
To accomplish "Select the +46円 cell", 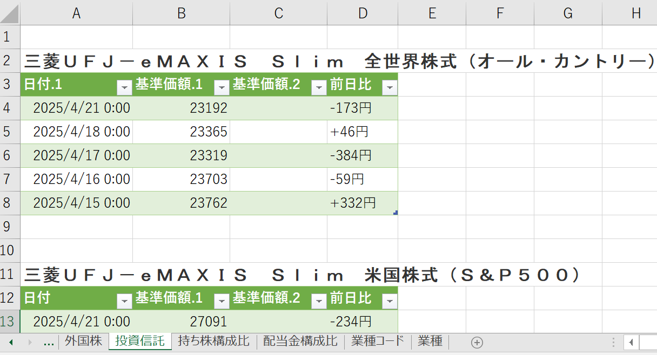I will click(x=363, y=132).
